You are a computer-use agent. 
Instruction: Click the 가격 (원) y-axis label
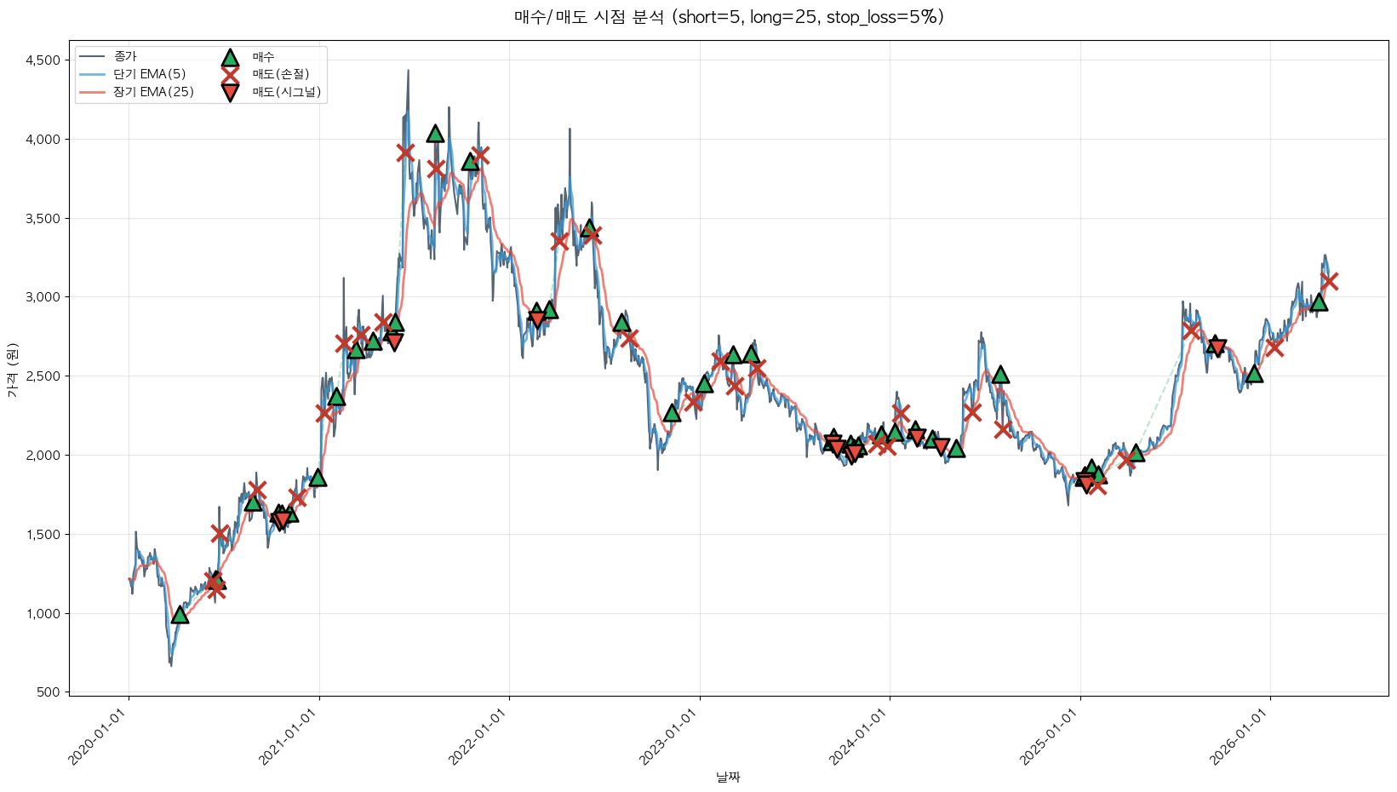coord(12,370)
